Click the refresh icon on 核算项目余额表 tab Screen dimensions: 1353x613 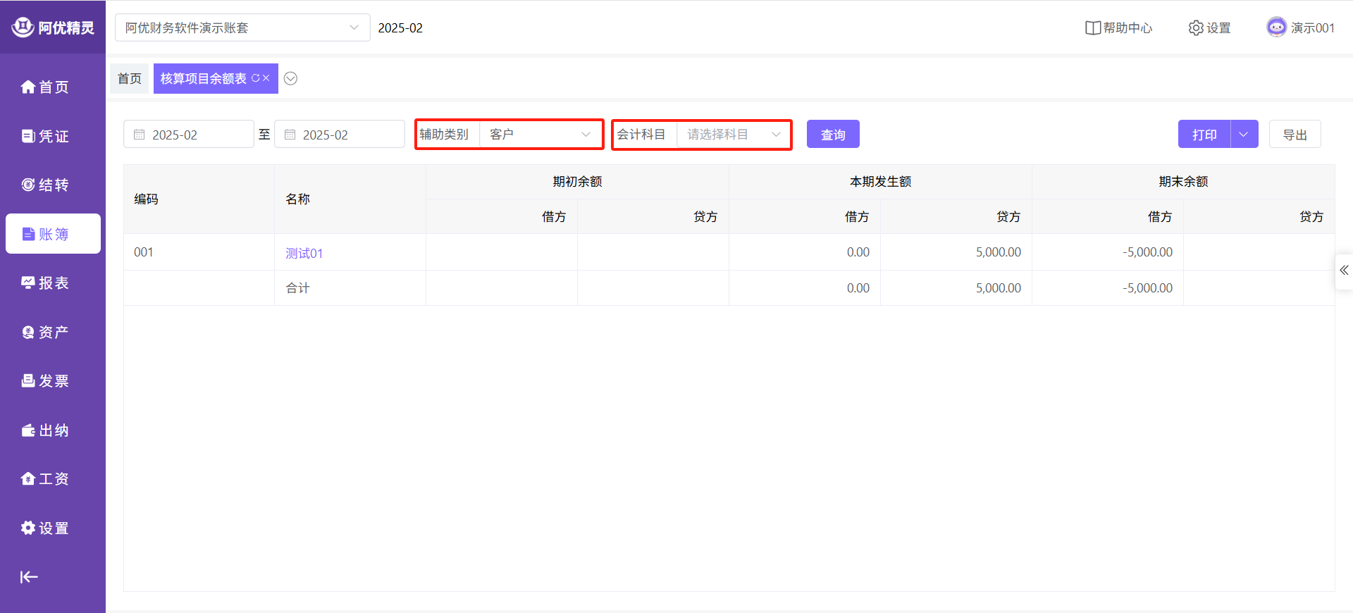255,78
